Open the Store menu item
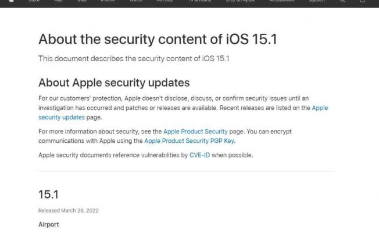 click(x=34, y=1)
